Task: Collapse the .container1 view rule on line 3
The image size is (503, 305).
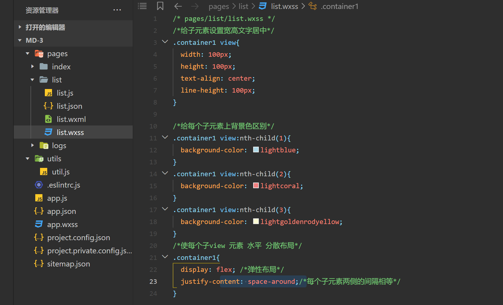Action: [x=165, y=42]
